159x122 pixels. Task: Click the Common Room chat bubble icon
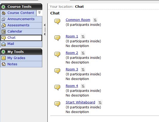tap(57, 21)
